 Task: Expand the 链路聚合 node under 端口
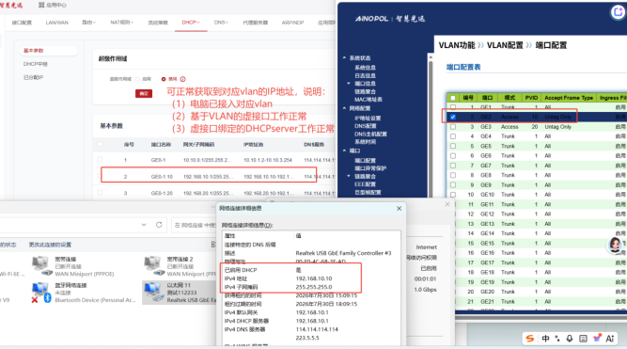pos(349,176)
